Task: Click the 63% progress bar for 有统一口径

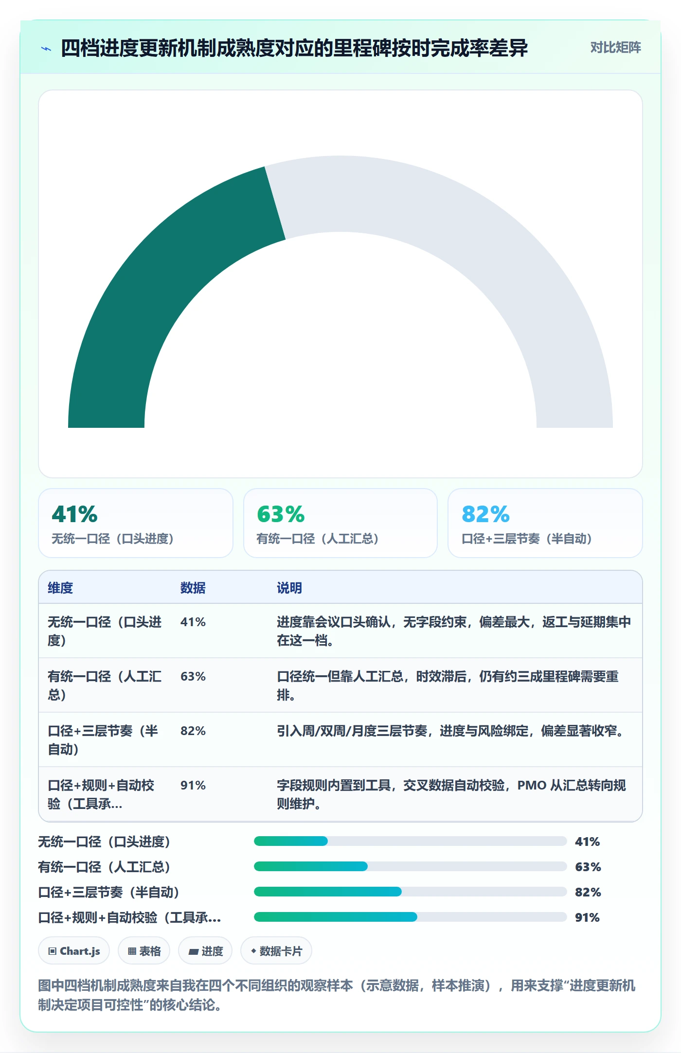Action: click(410, 866)
